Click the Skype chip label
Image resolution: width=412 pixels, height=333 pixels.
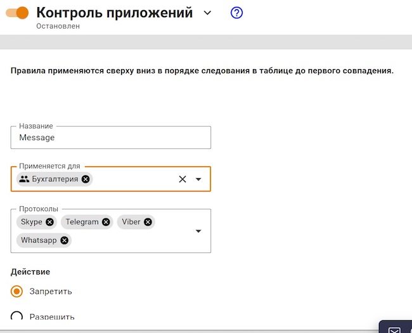pyautogui.click(x=32, y=222)
